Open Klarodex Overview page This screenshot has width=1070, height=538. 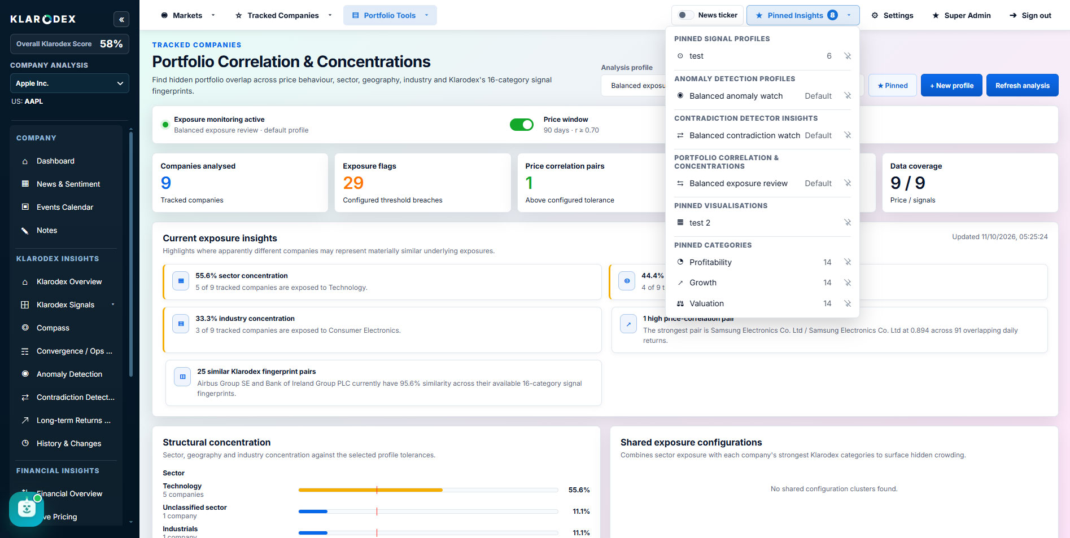click(69, 281)
